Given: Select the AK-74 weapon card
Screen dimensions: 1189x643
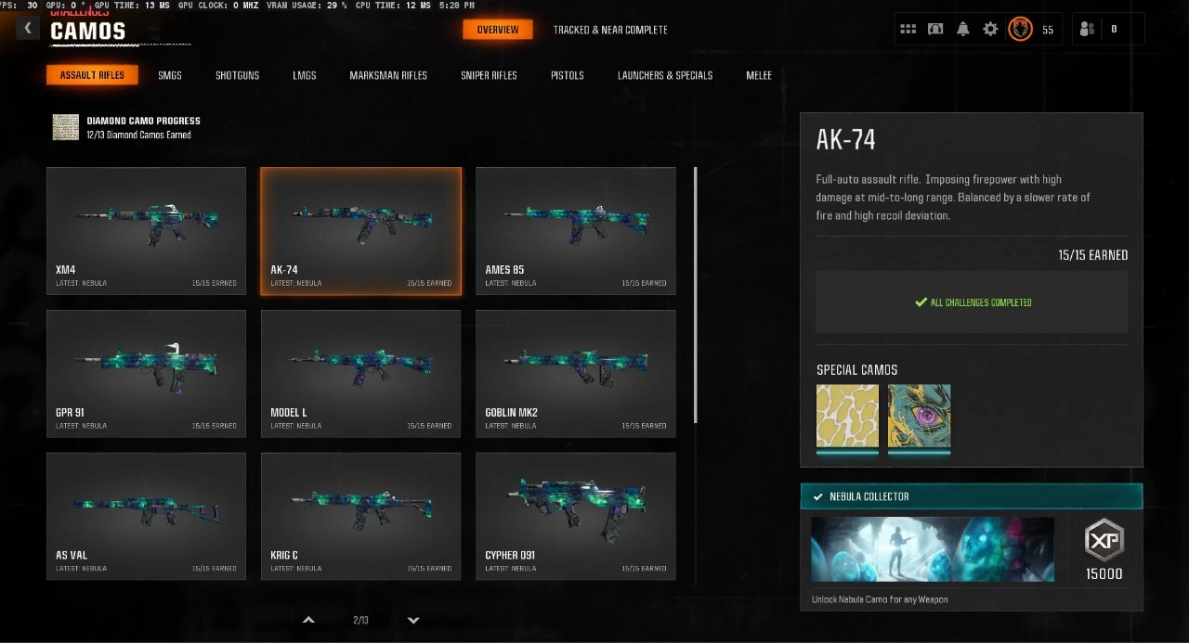Looking at the screenshot, I should coord(360,231).
